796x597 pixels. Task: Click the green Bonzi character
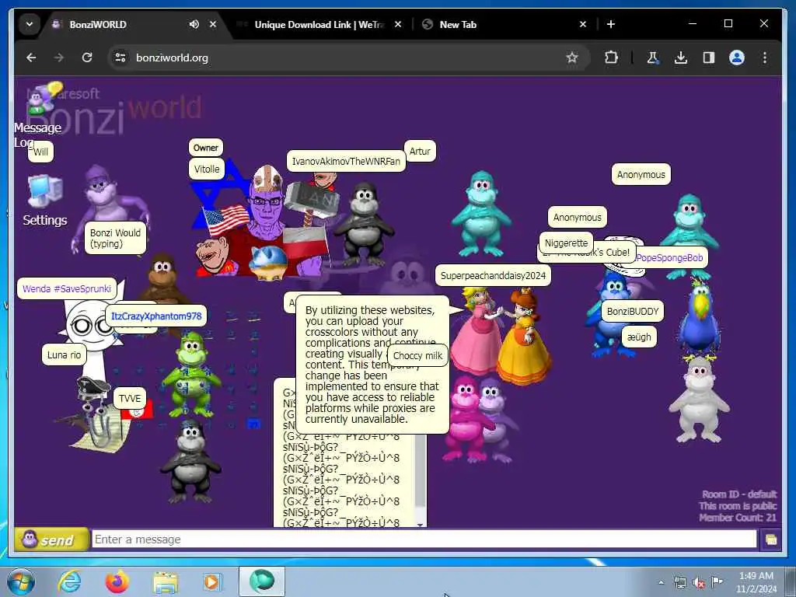coord(191,374)
